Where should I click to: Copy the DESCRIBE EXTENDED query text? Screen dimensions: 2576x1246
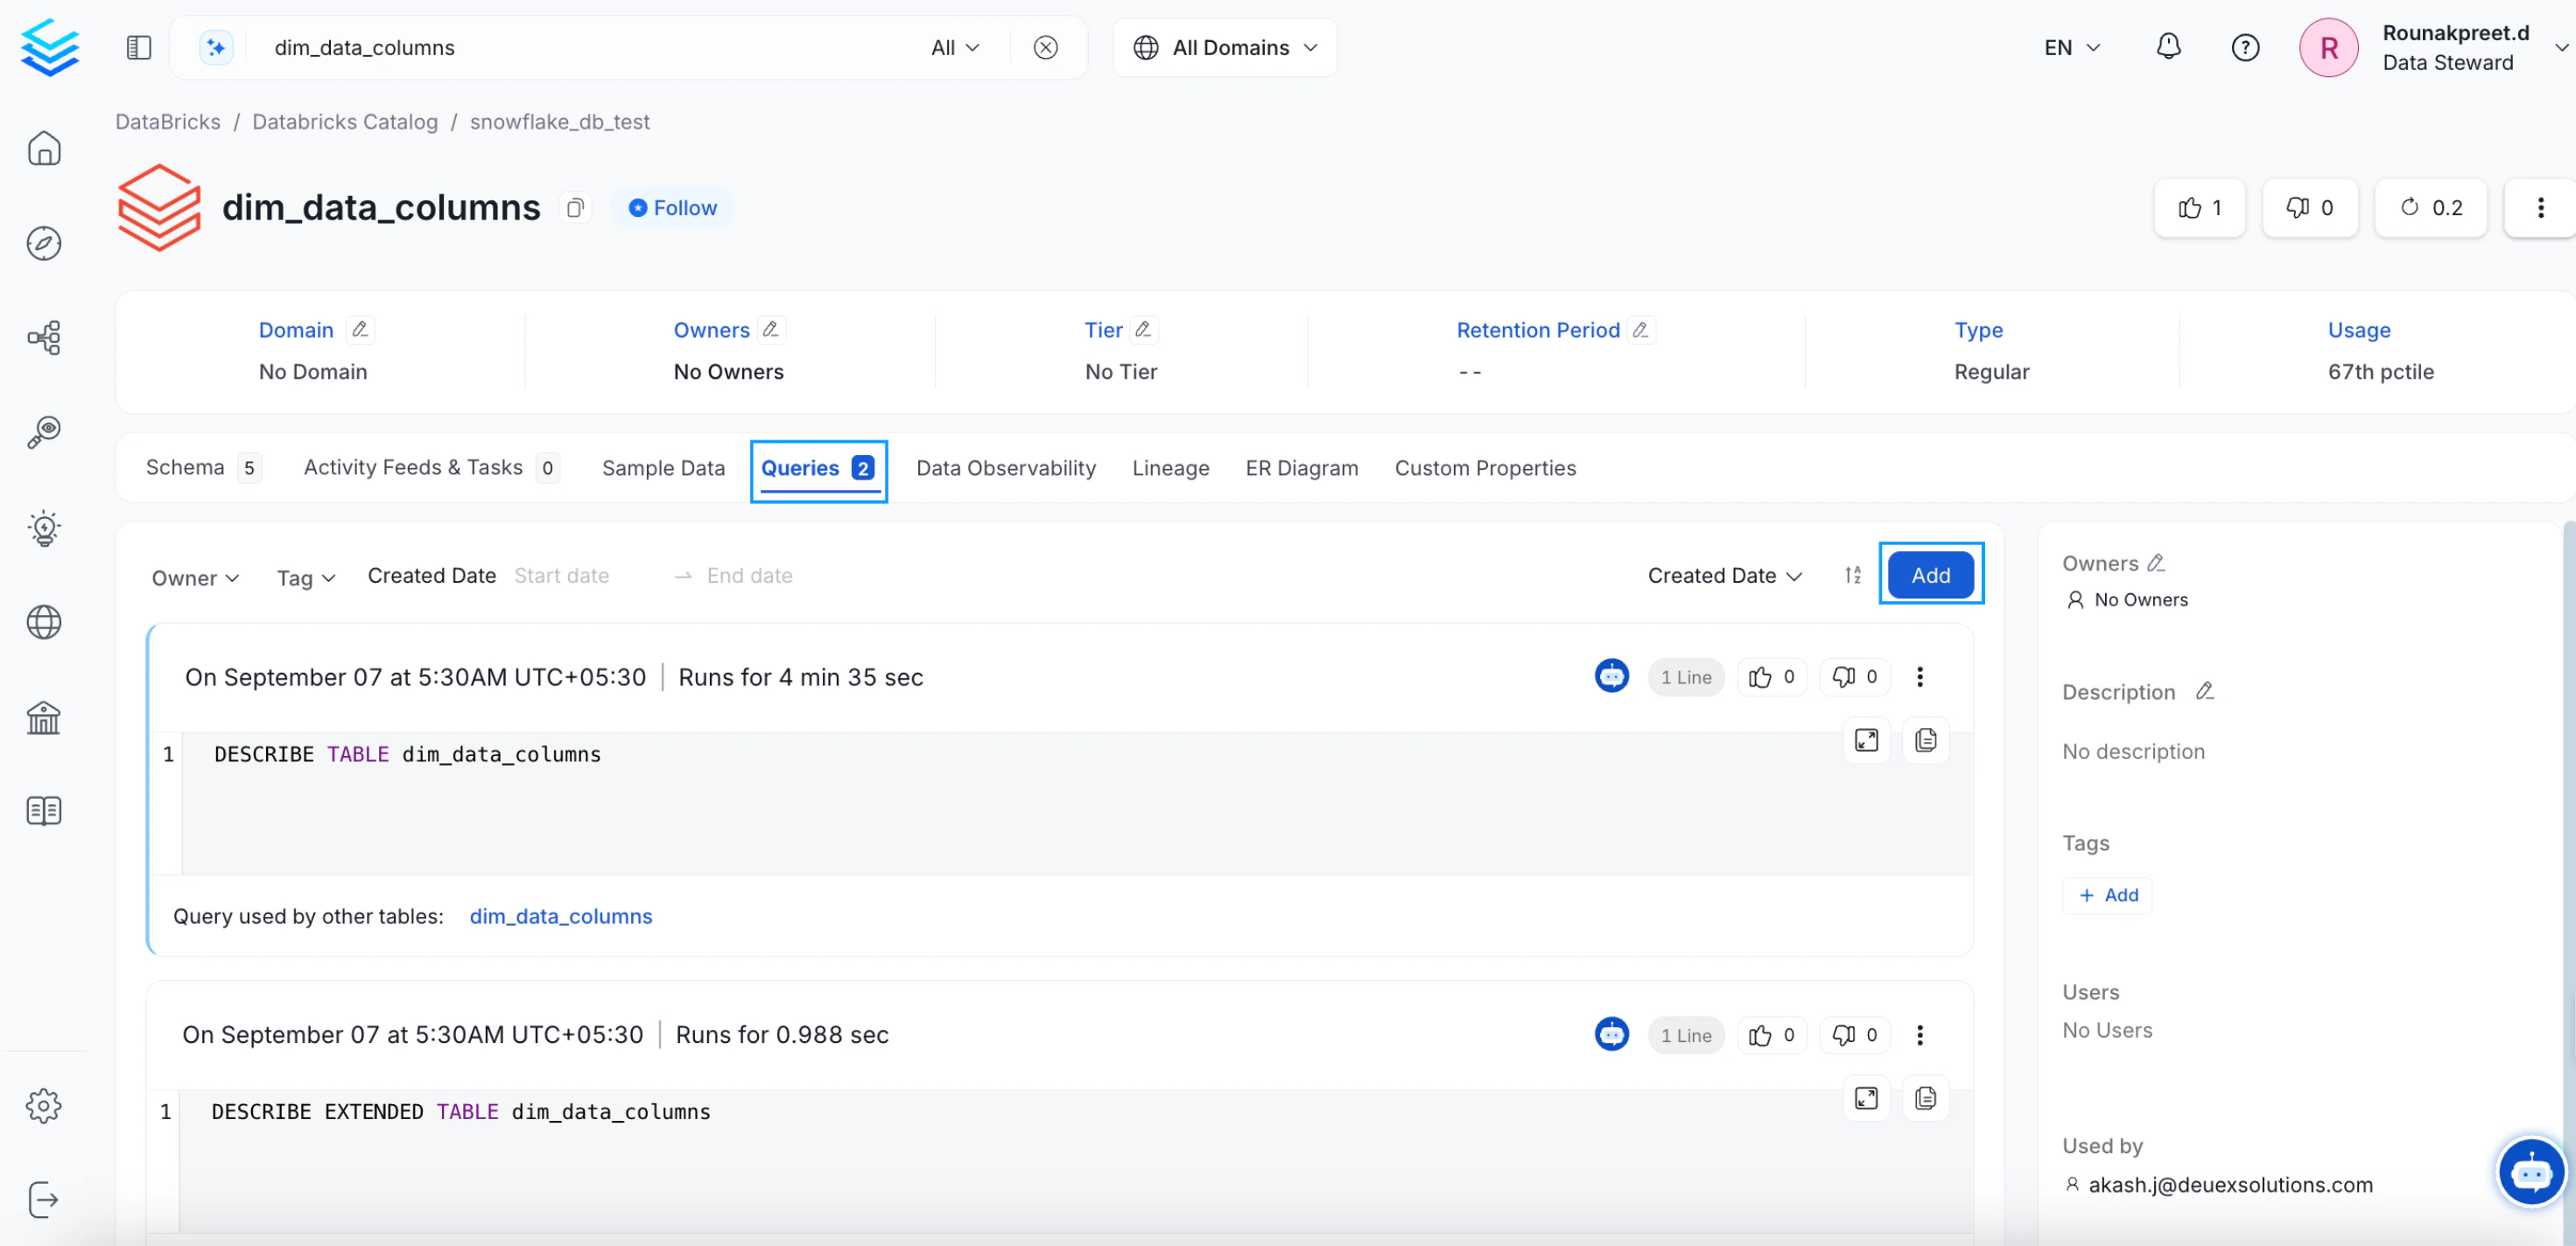coord(1925,1098)
